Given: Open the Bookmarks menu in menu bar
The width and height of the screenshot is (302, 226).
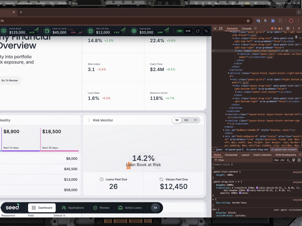Looking at the screenshot, I should click(x=25, y=3).
